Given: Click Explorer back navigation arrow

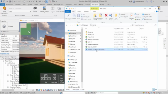Looking at the screenshot, I should (67, 25).
